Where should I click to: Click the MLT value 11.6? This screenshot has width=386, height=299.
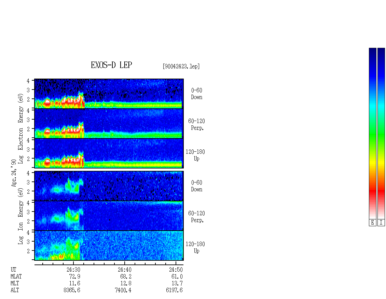coord(74,284)
